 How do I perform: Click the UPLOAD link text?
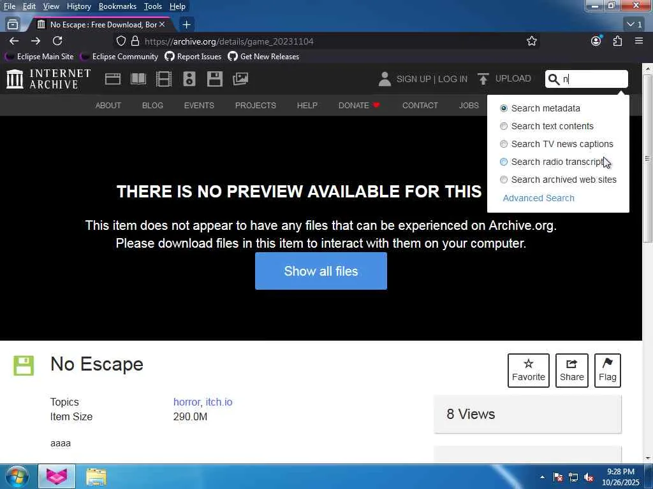(x=513, y=78)
